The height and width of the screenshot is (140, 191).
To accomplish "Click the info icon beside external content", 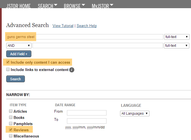I will [x=72, y=70].
